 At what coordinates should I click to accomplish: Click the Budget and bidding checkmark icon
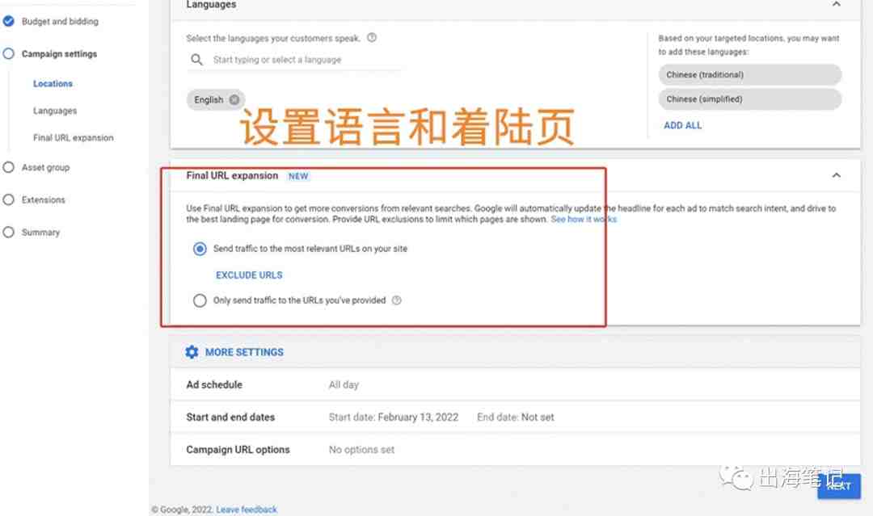[8, 21]
